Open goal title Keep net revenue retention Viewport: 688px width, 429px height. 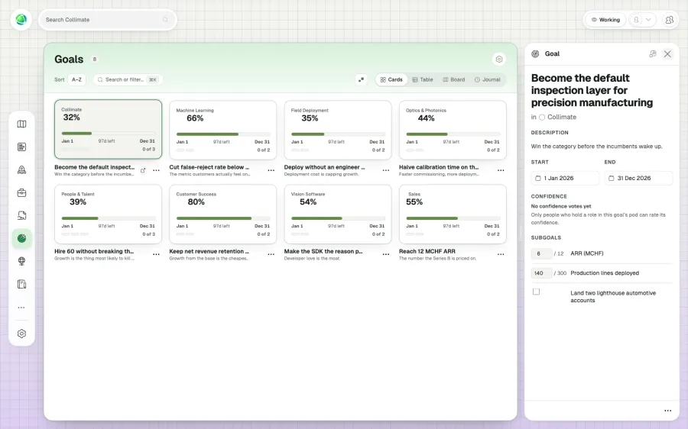point(209,251)
